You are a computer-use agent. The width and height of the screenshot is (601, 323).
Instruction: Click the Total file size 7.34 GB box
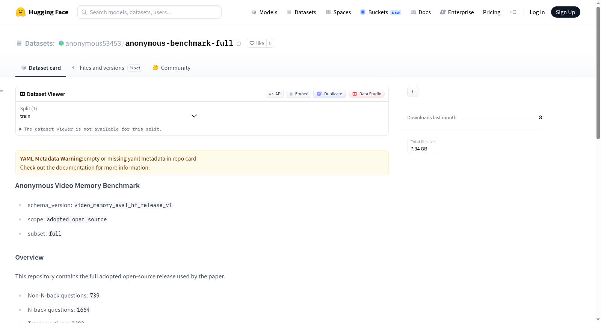coord(423,146)
